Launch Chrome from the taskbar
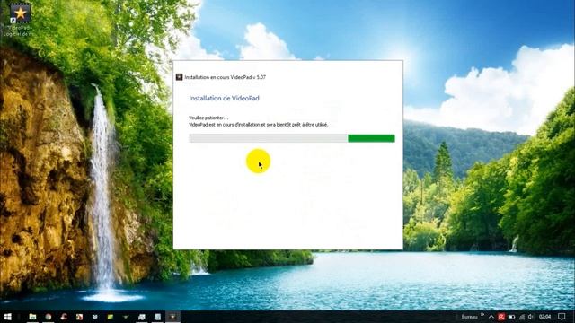 49,317
